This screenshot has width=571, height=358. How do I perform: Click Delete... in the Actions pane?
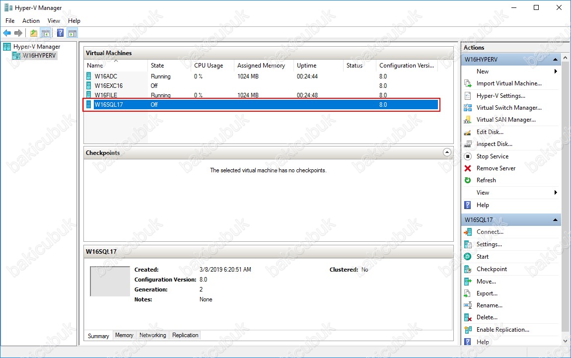tap(487, 318)
